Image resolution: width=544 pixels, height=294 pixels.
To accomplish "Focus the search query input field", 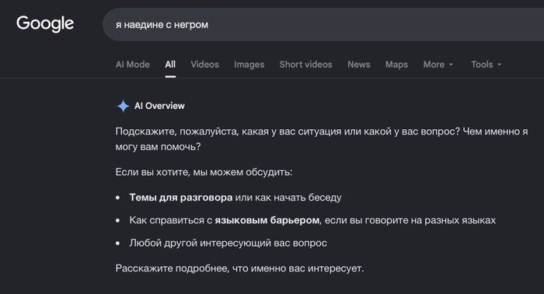I will (323, 25).
